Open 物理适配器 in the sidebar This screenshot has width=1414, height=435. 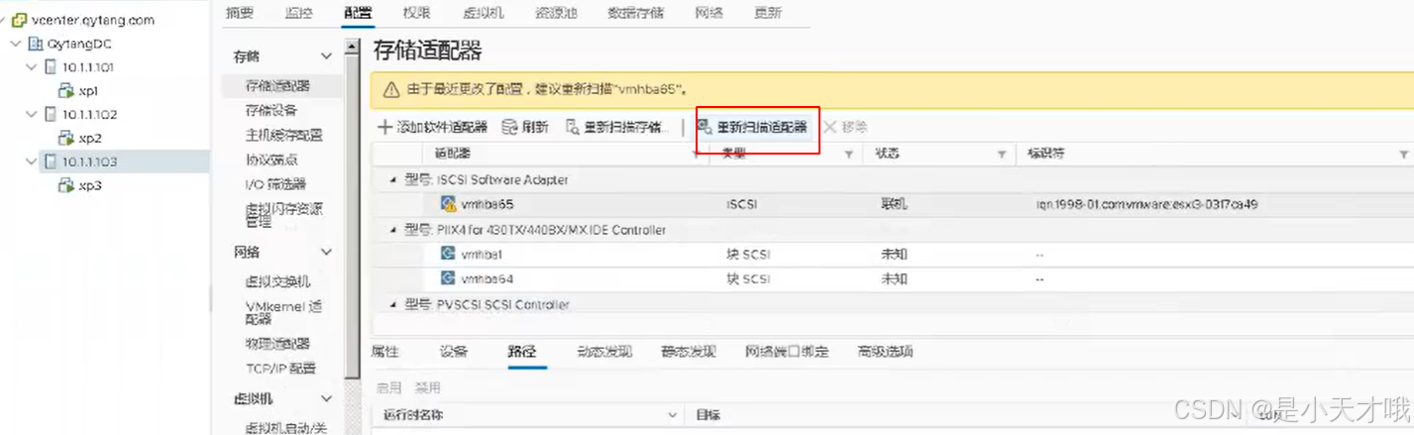pos(277,344)
